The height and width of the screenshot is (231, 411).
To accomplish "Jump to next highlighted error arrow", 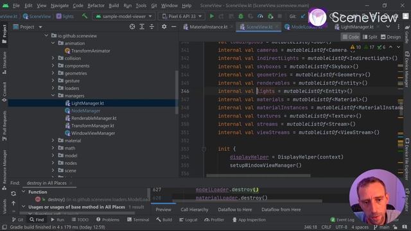I will tap(398, 47).
